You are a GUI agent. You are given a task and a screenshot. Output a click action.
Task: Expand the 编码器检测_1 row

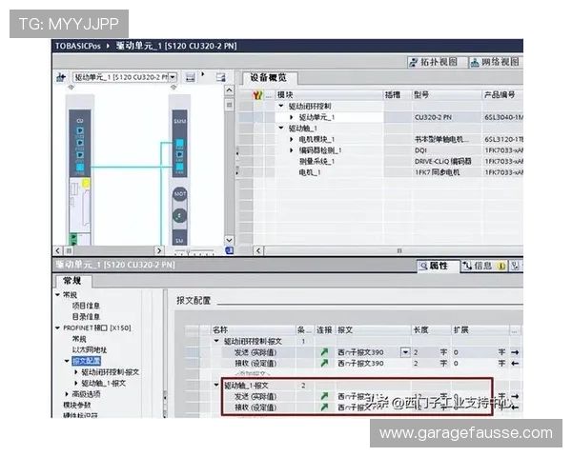(x=291, y=150)
